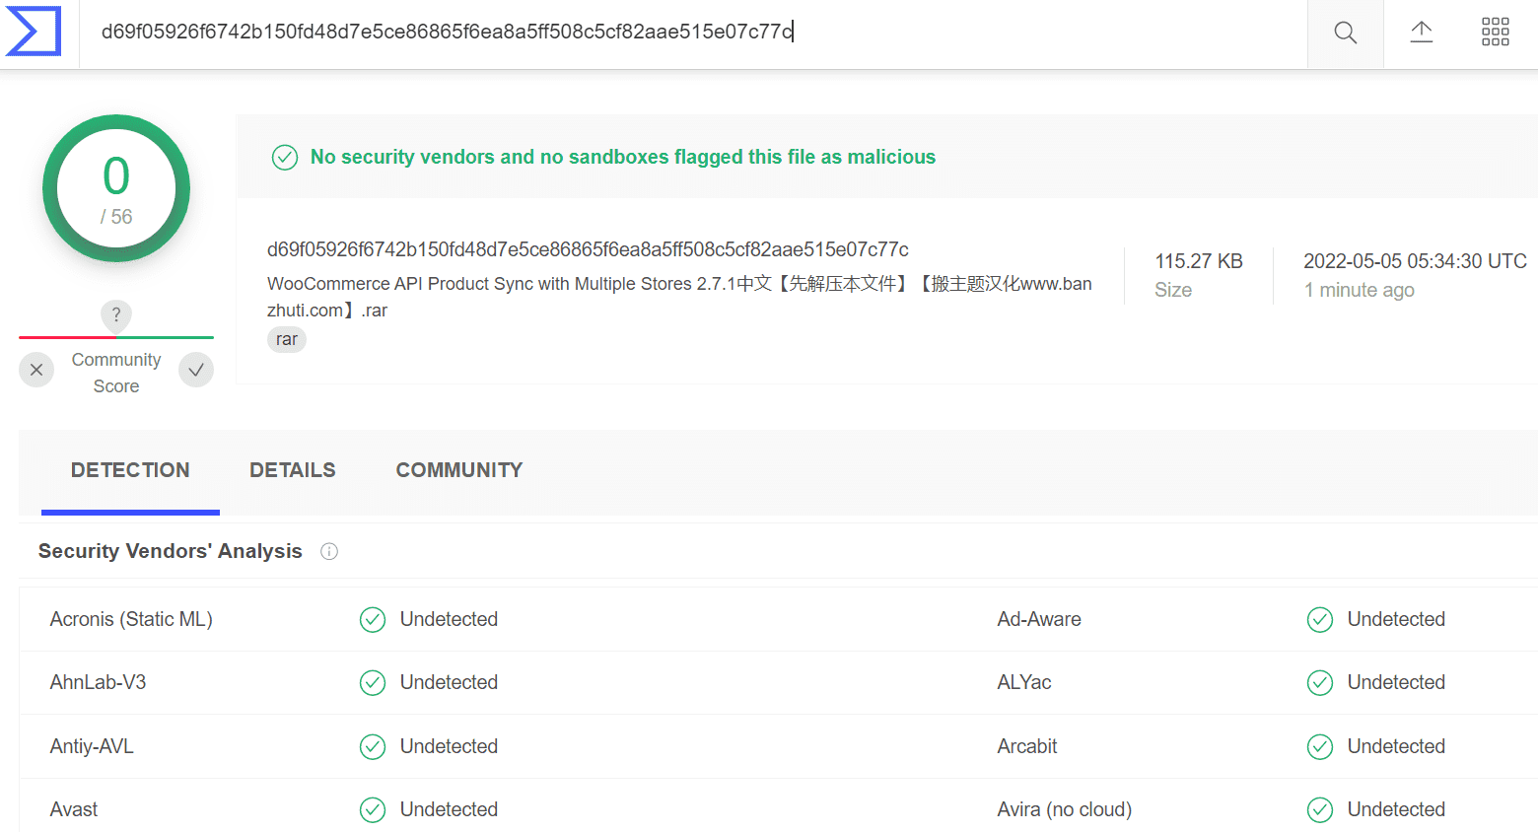Click the Ad-Aware vendor name
The height and width of the screenshot is (832, 1538).
(1039, 619)
